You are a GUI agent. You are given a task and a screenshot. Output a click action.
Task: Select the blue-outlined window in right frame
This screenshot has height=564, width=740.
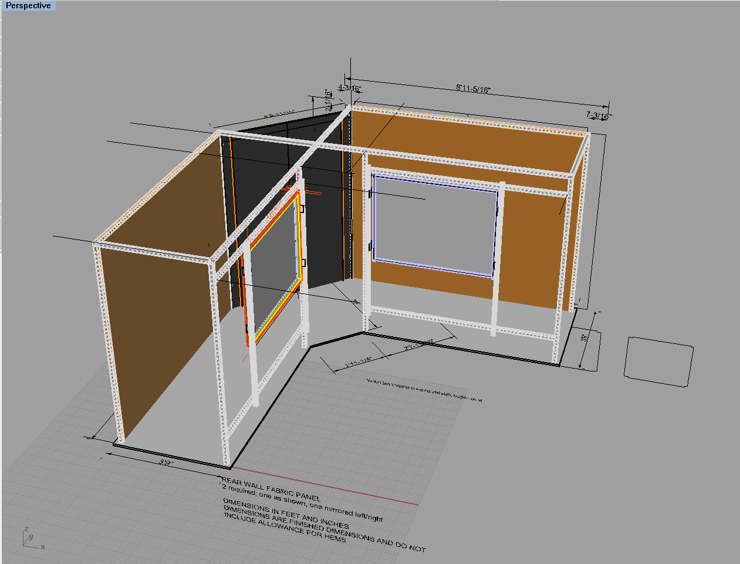[x=434, y=226]
